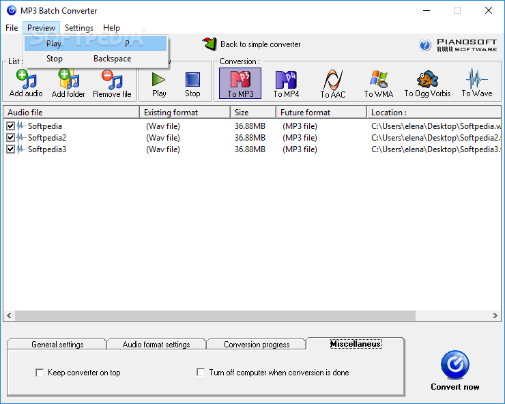Click the horizontal scrollbar thumb

point(215,316)
